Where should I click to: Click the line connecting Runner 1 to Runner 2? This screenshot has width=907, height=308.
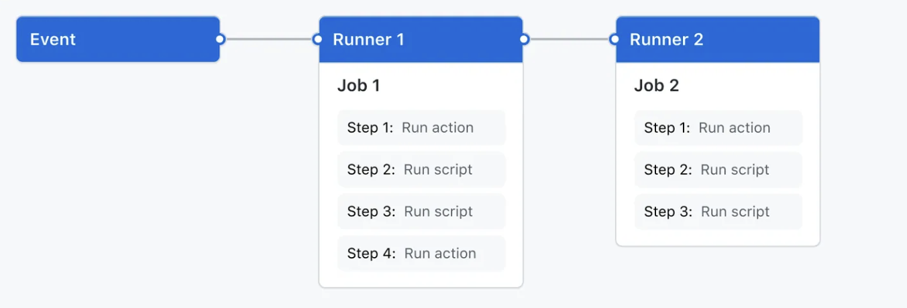569,40
